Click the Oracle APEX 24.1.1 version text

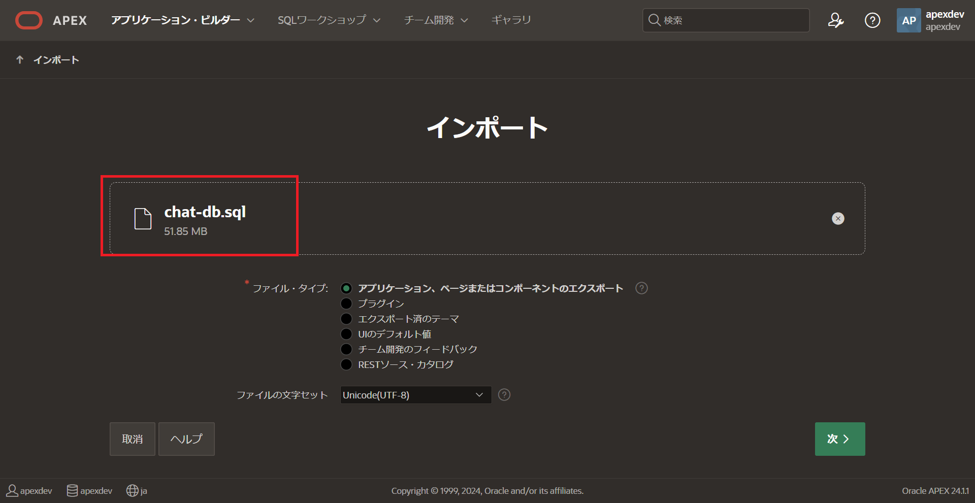(x=935, y=491)
